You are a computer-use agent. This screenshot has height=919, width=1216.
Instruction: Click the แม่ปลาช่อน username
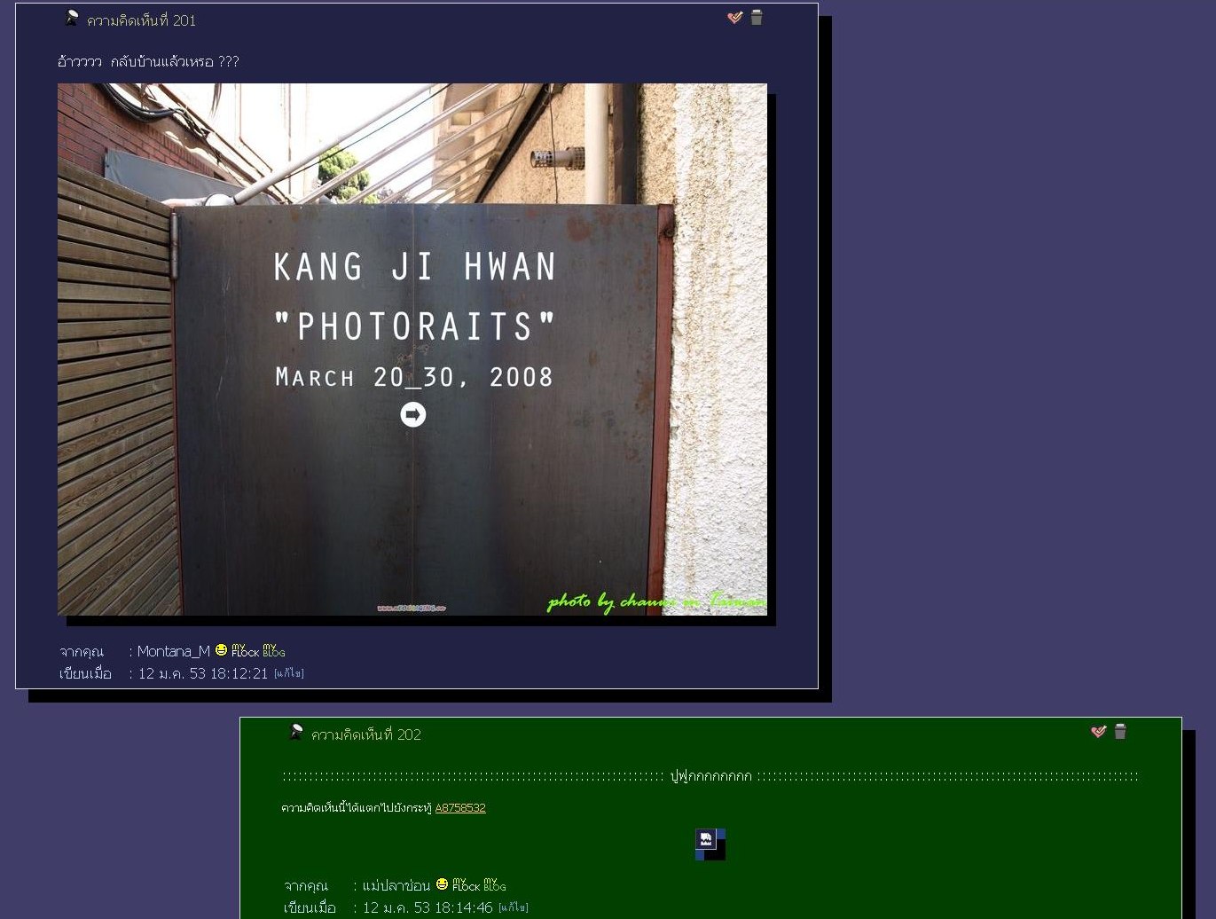[396, 885]
